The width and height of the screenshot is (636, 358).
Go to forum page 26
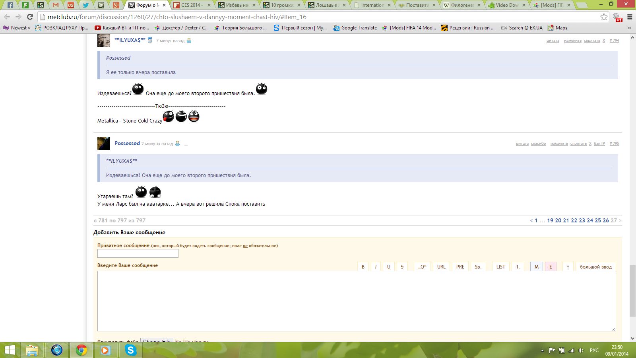pyautogui.click(x=606, y=220)
